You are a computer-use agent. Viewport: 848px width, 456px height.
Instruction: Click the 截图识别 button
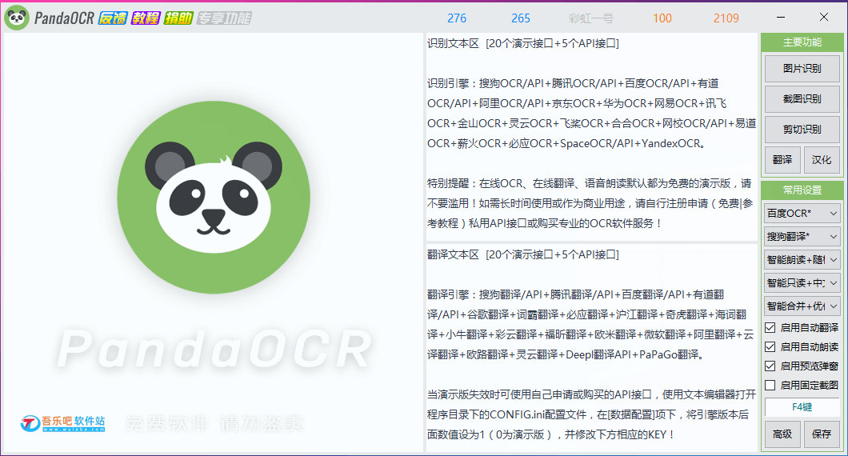click(x=802, y=99)
